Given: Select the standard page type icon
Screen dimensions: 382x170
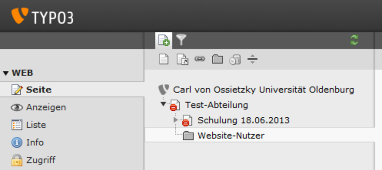Looking at the screenshot, I should pyautogui.click(x=164, y=59).
